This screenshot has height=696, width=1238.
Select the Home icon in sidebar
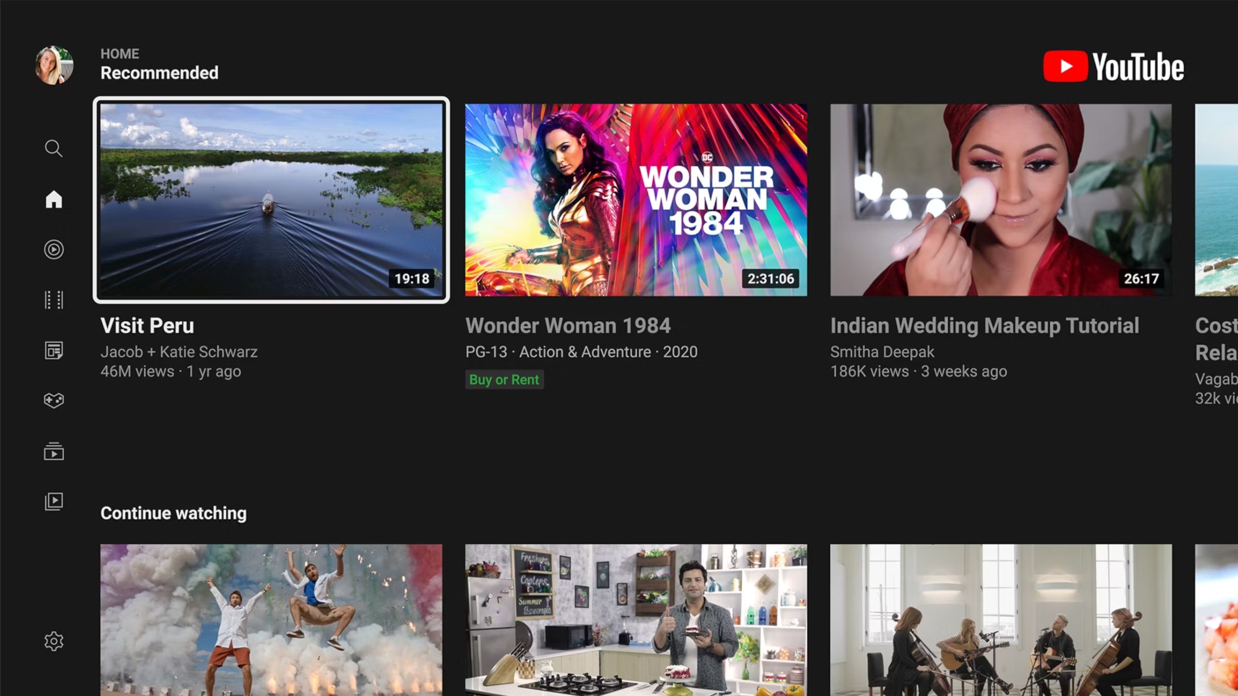(x=54, y=199)
